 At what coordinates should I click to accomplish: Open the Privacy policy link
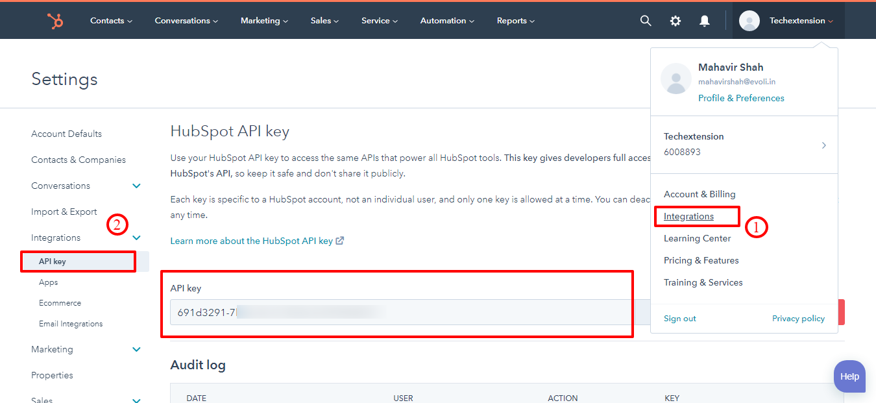tap(798, 319)
